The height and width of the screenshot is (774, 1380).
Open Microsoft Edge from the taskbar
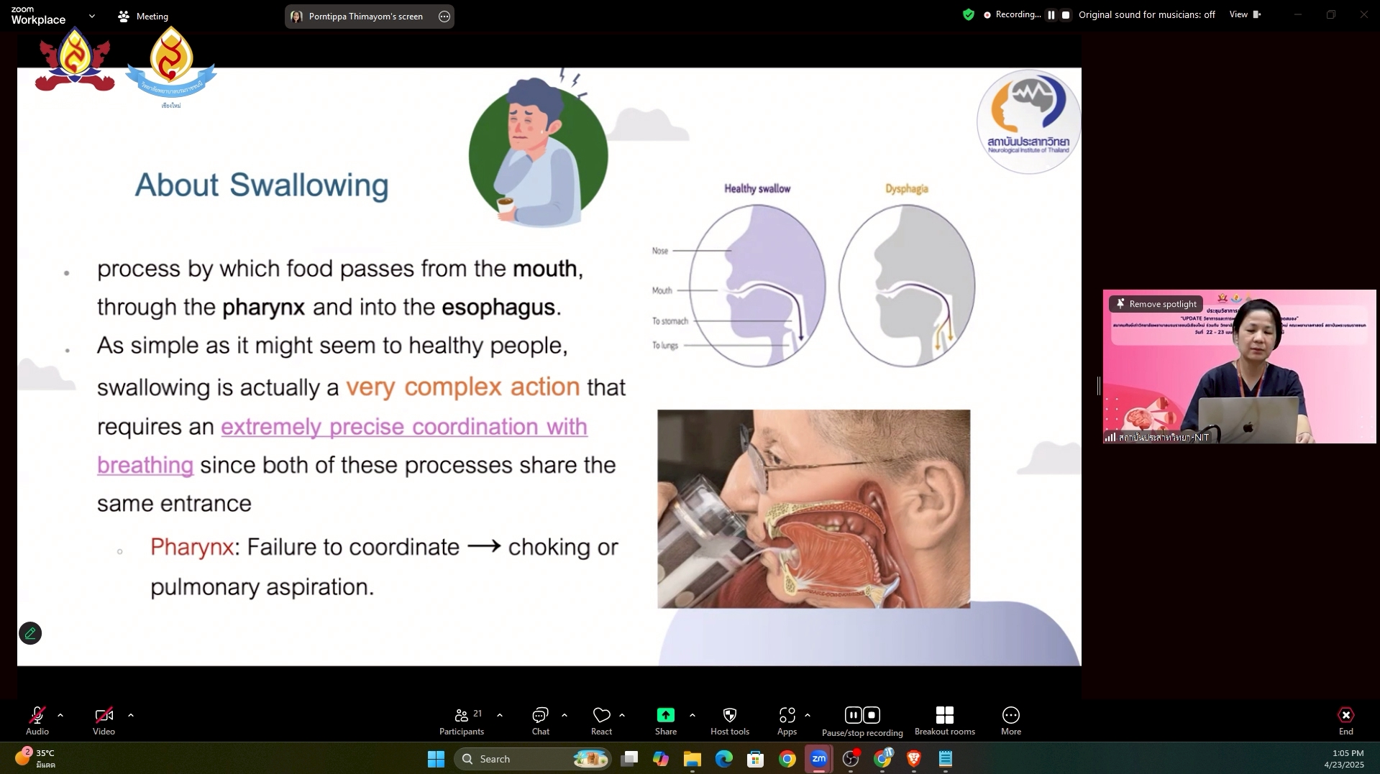[724, 759]
